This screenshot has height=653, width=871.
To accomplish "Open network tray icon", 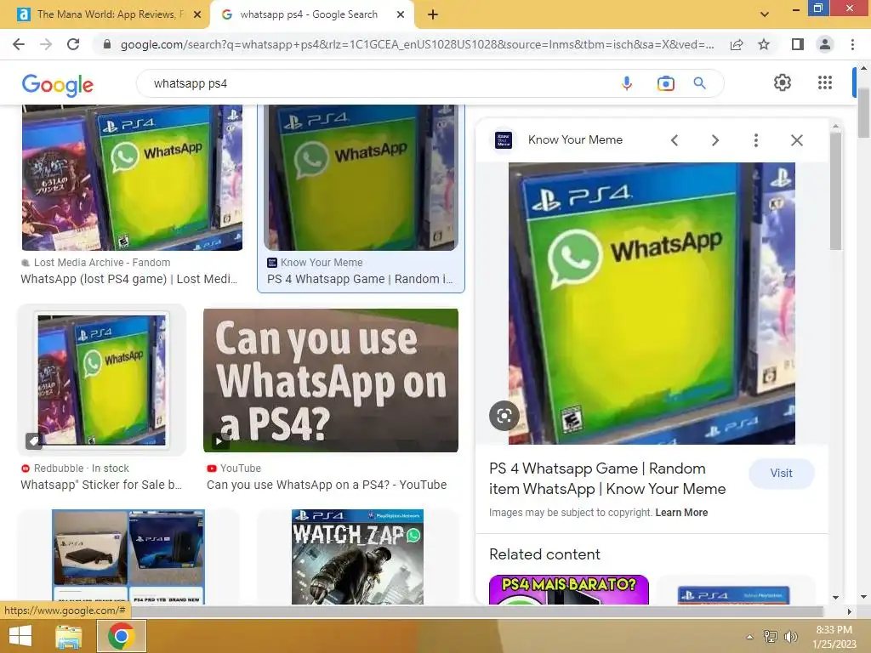I will pos(771,637).
